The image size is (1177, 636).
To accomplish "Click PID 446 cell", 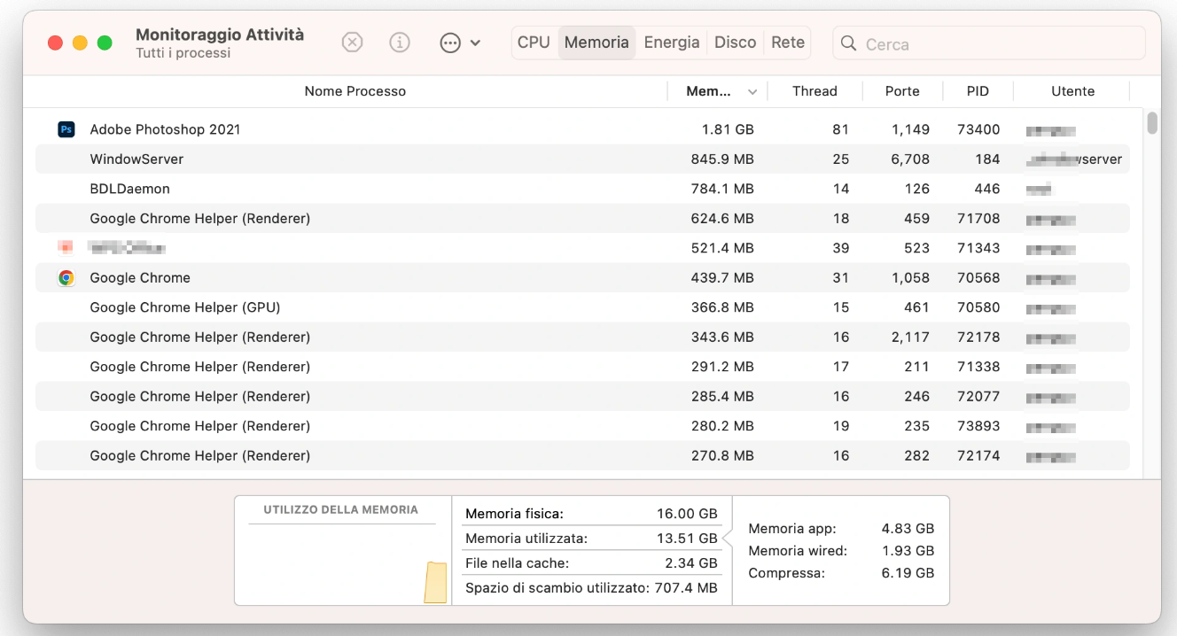I will coord(987,189).
